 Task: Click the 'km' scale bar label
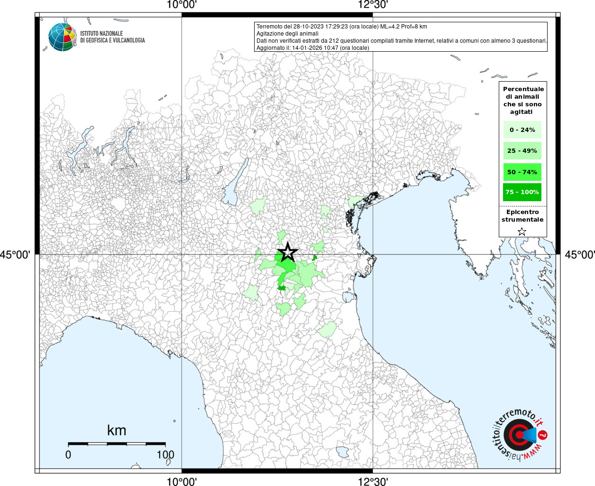point(117,430)
